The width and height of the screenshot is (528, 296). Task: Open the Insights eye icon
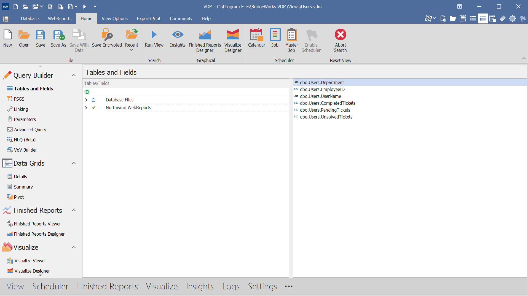(x=178, y=38)
